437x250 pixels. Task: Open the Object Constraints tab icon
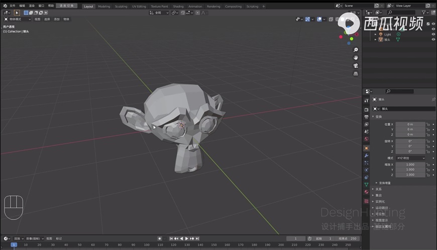367,177
